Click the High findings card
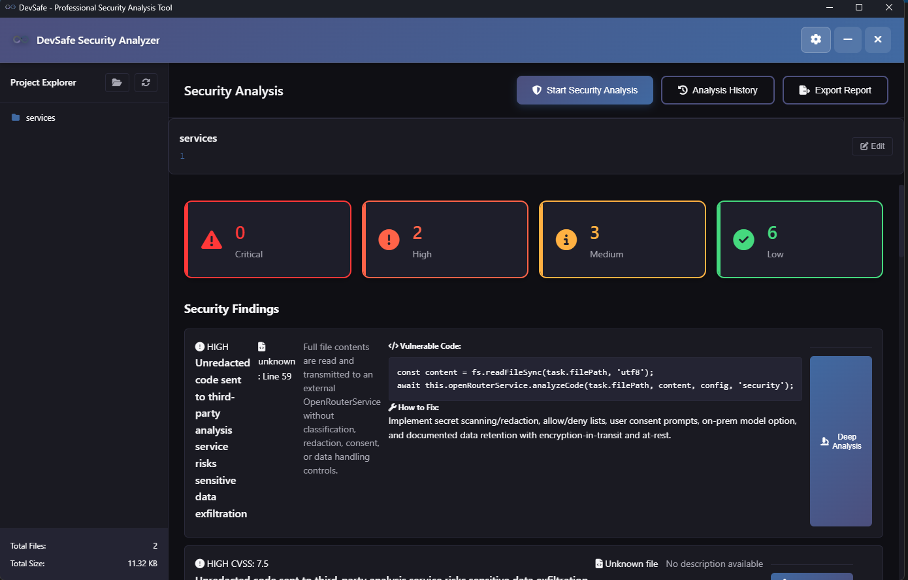The width and height of the screenshot is (908, 580). (445, 239)
